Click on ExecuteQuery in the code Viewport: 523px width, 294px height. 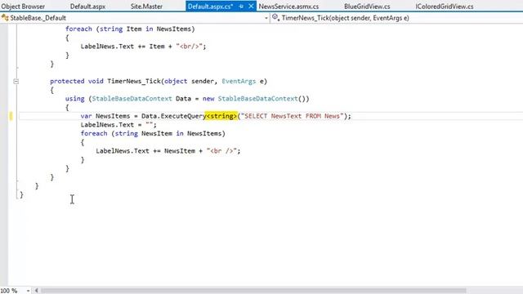coord(183,116)
